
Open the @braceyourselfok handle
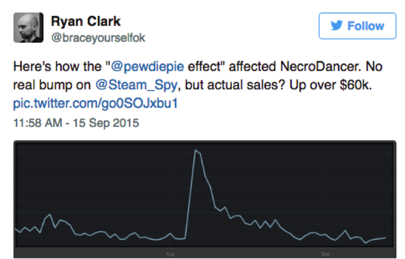(x=98, y=38)
